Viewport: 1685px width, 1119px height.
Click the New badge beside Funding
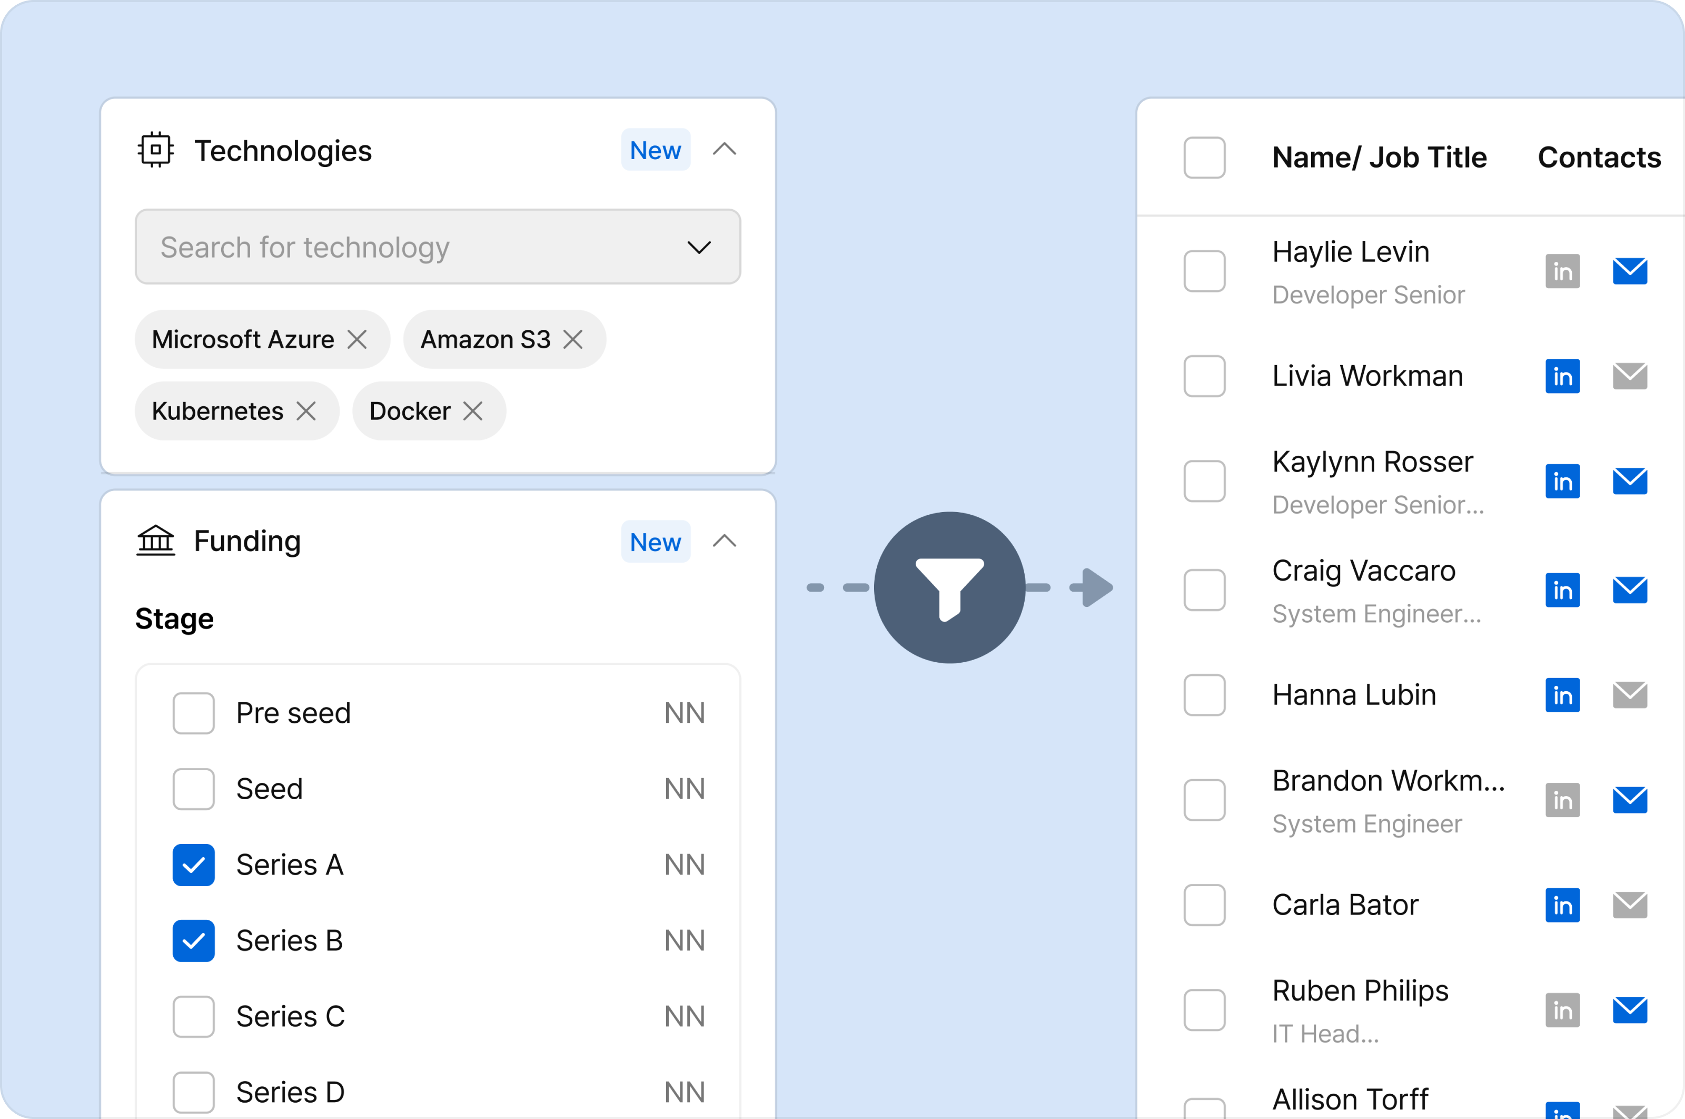(656, 542)
